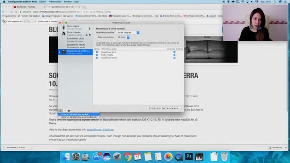Uncheck Utiliser for Soundflower (2ch)
Screen dimensions: 290x163
(x=97, y=52)
